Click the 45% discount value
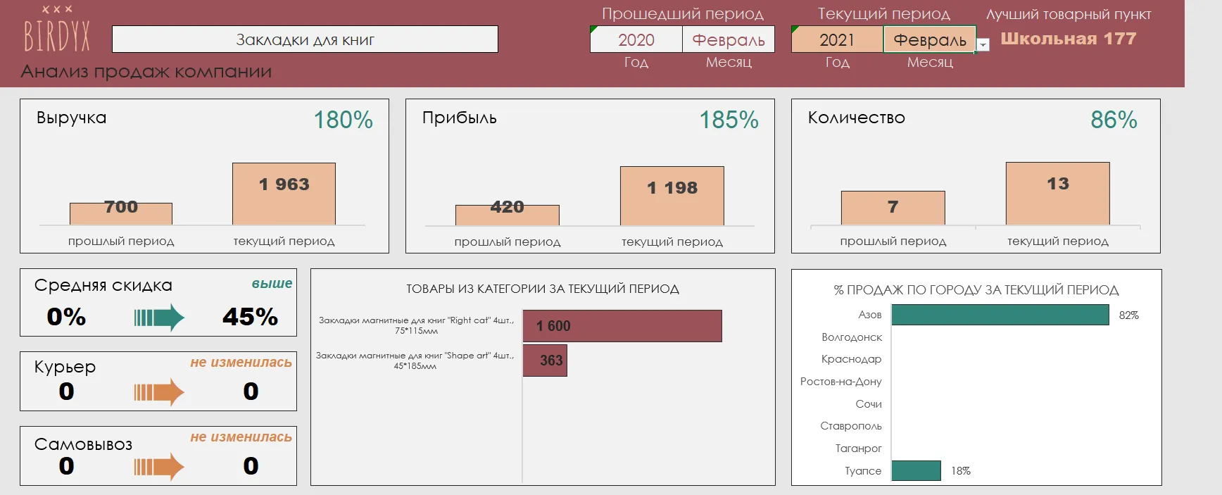This screenshot has width=1222, height=495. coord(251,317)
